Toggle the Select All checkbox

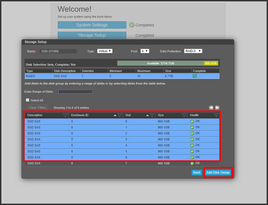27,100
